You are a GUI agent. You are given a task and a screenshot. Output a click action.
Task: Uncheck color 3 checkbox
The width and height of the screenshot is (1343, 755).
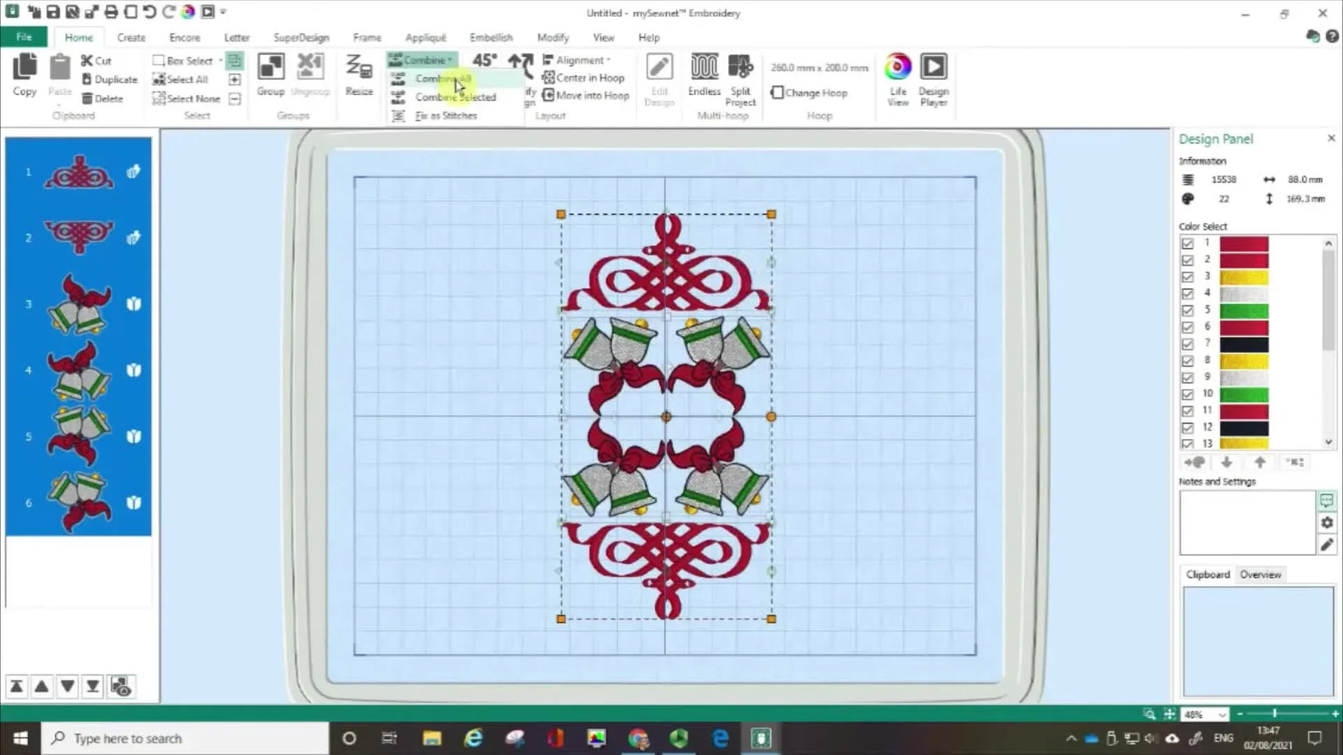(1188, 277)
